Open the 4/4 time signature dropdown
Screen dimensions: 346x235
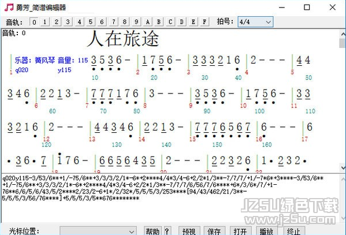[255, 22]
